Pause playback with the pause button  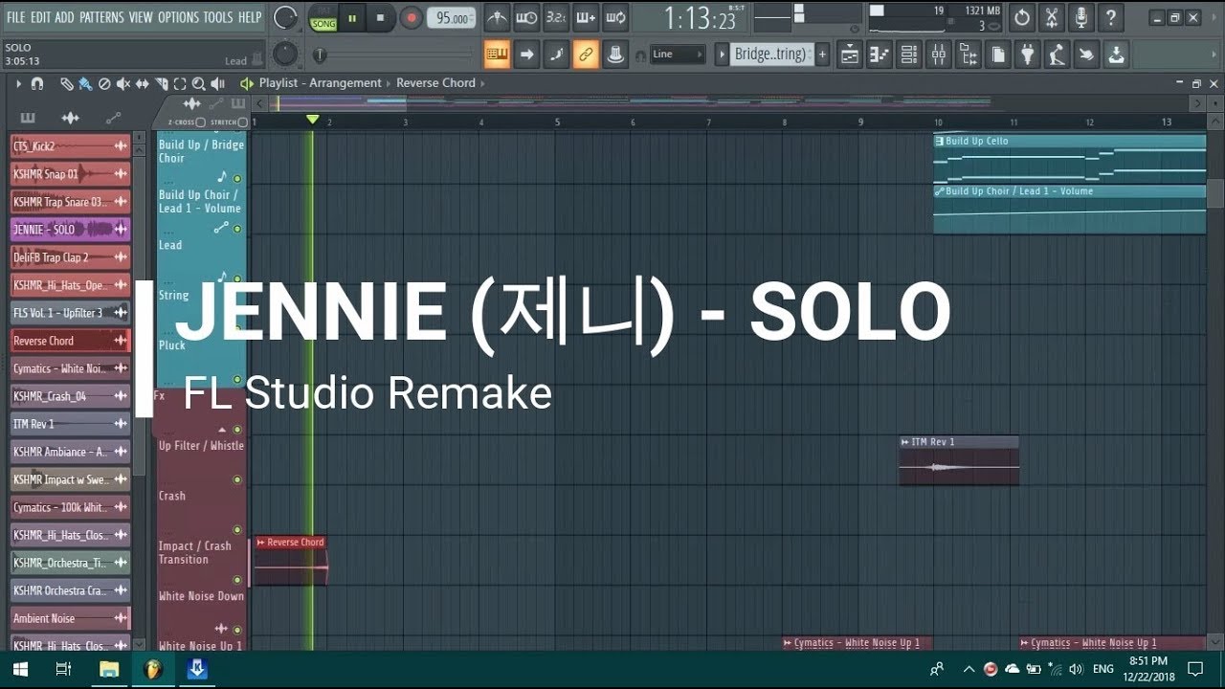coord(352,17)
